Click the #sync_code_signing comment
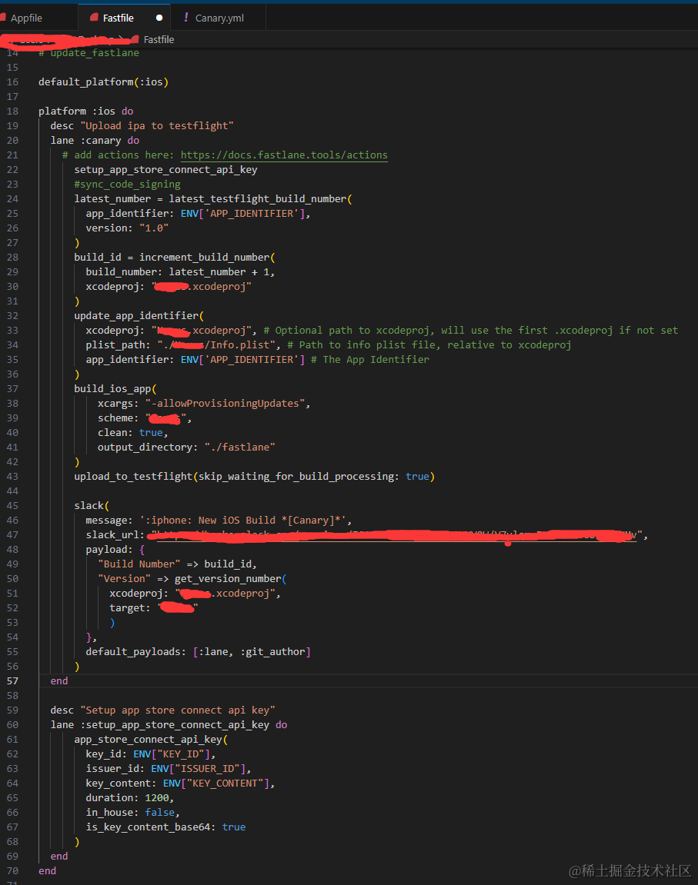Image resolution: width=698 pixels, height=885 pixels. click(127, 184)
